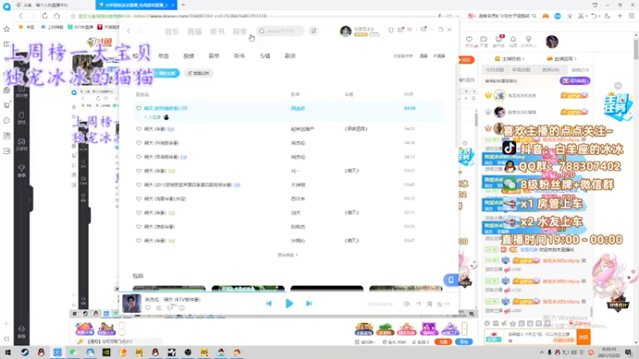The height and width of the screenshot is (359, 639).
Task: Open the volume control in player bar
Action: (407, 304)
